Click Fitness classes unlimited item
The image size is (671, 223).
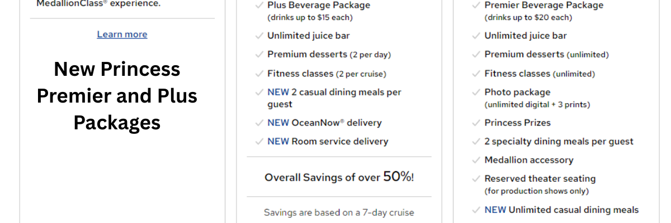540,74
